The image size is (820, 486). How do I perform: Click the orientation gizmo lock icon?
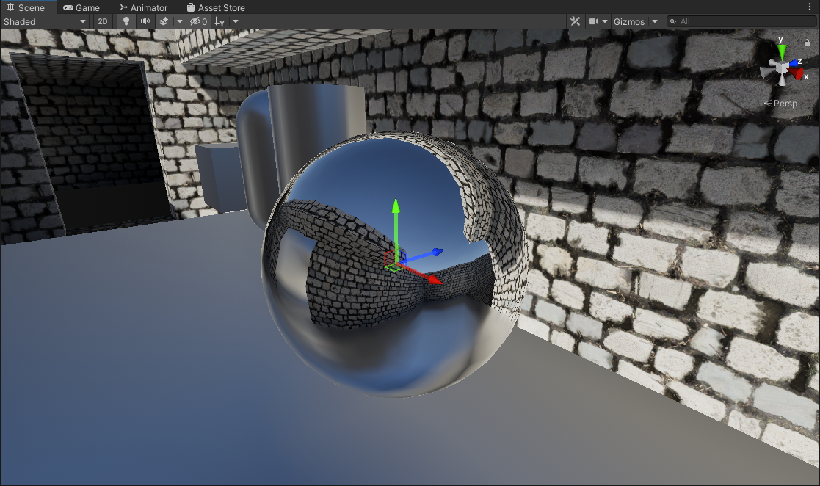tap(807, 43)
